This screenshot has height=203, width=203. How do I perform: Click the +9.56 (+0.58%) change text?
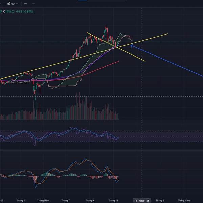(24, 12)
